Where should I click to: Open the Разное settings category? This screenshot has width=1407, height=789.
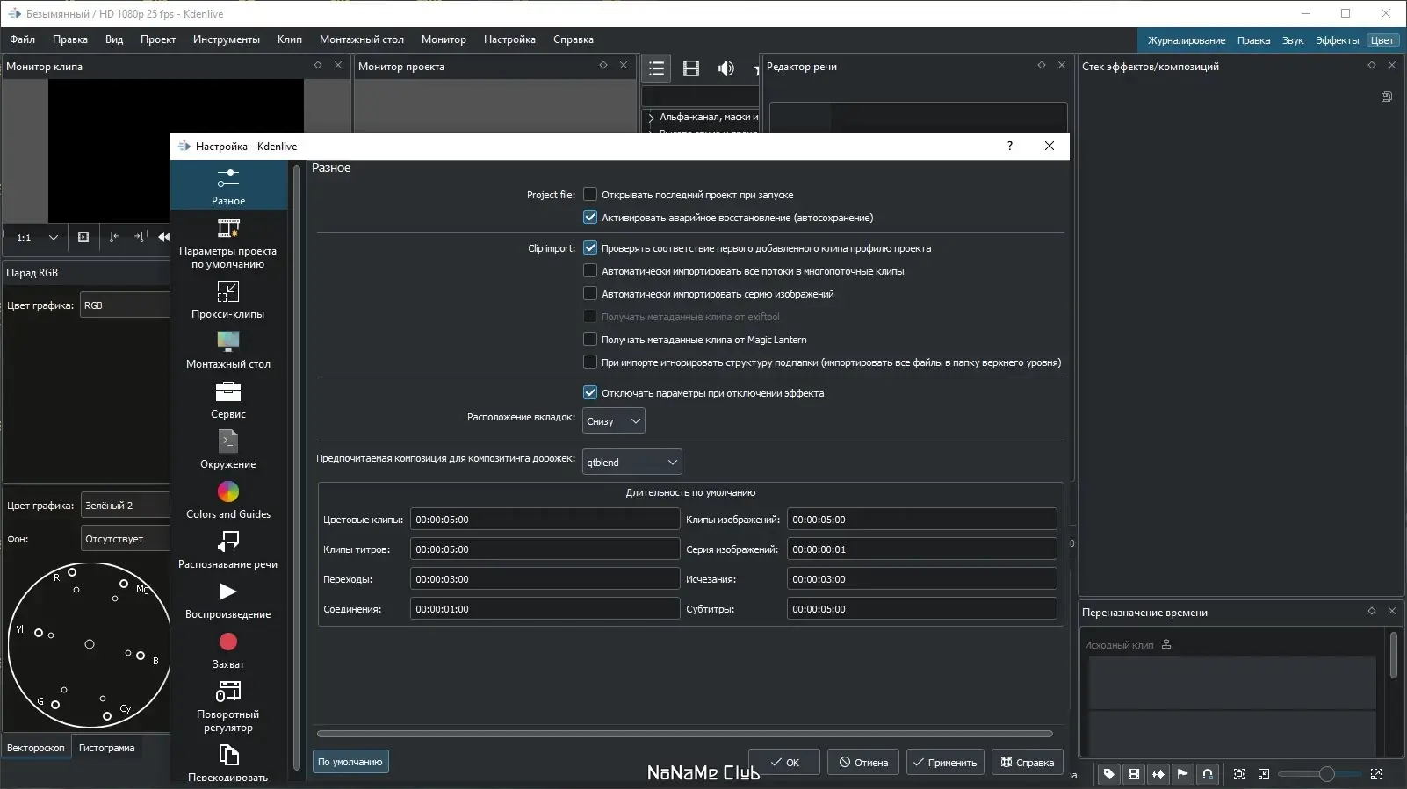228,186
